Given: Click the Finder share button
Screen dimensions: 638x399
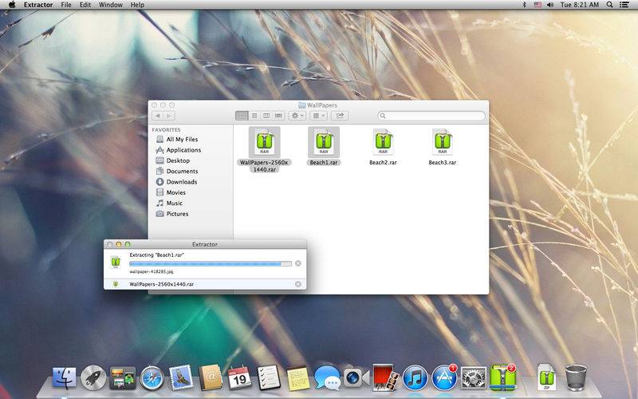Looking at the screenshot, I should click(340, 116).
